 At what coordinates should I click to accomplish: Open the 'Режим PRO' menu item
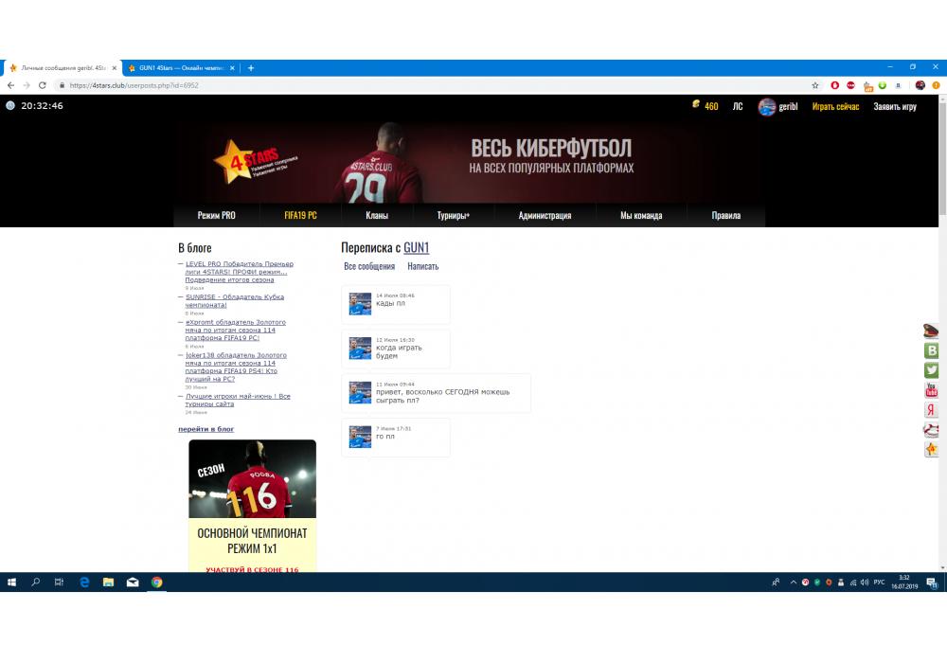click(216, 216)
